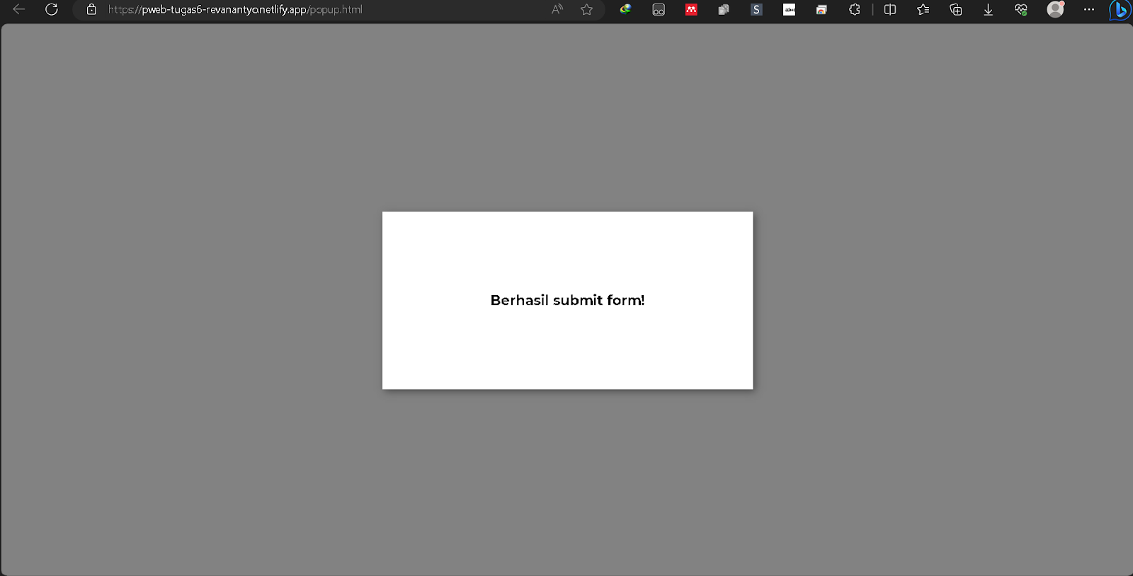Open the Internet Download Manager extension

tap(625, 9)
